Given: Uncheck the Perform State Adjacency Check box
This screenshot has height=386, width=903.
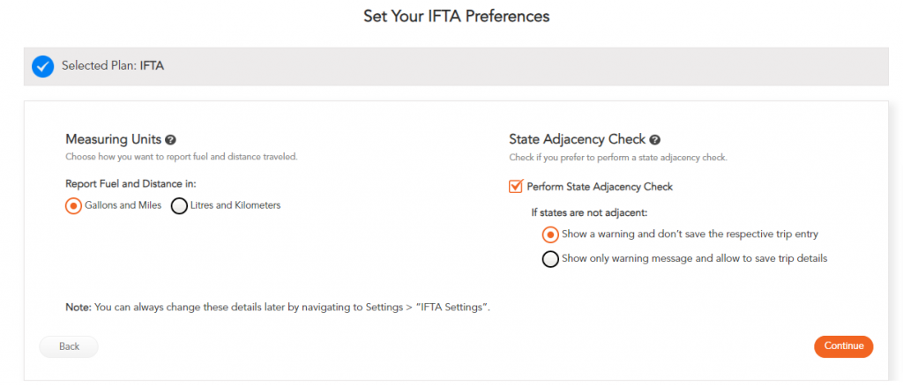Looking at the screenshot, I should 515,186.
